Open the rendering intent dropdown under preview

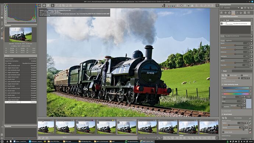click(160, 138)
